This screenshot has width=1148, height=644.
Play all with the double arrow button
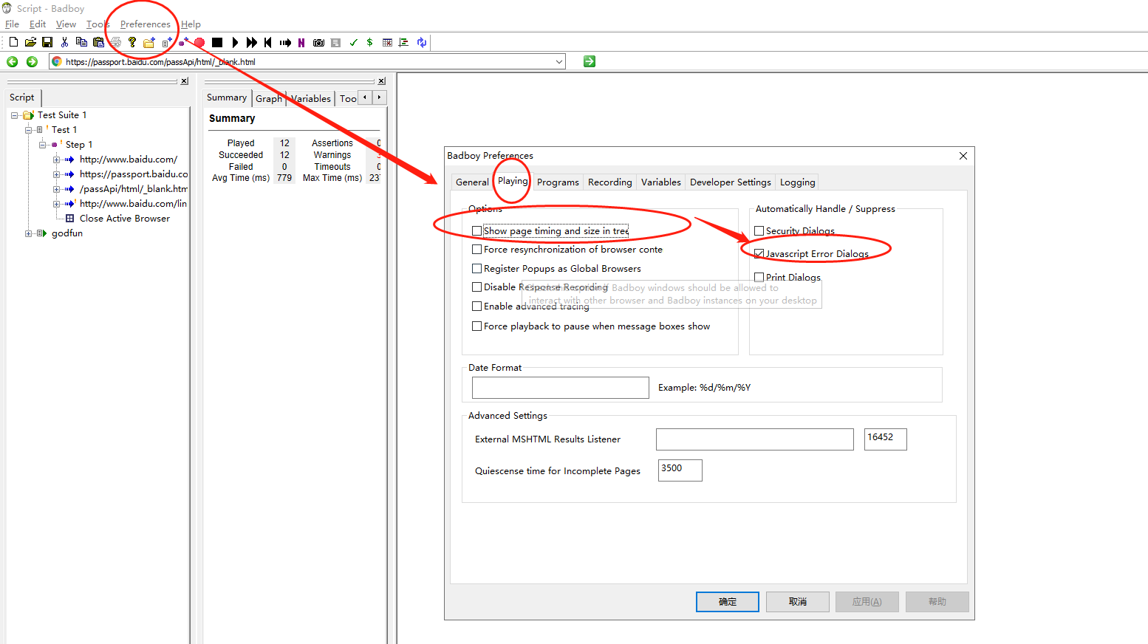[x=252, y=42]
